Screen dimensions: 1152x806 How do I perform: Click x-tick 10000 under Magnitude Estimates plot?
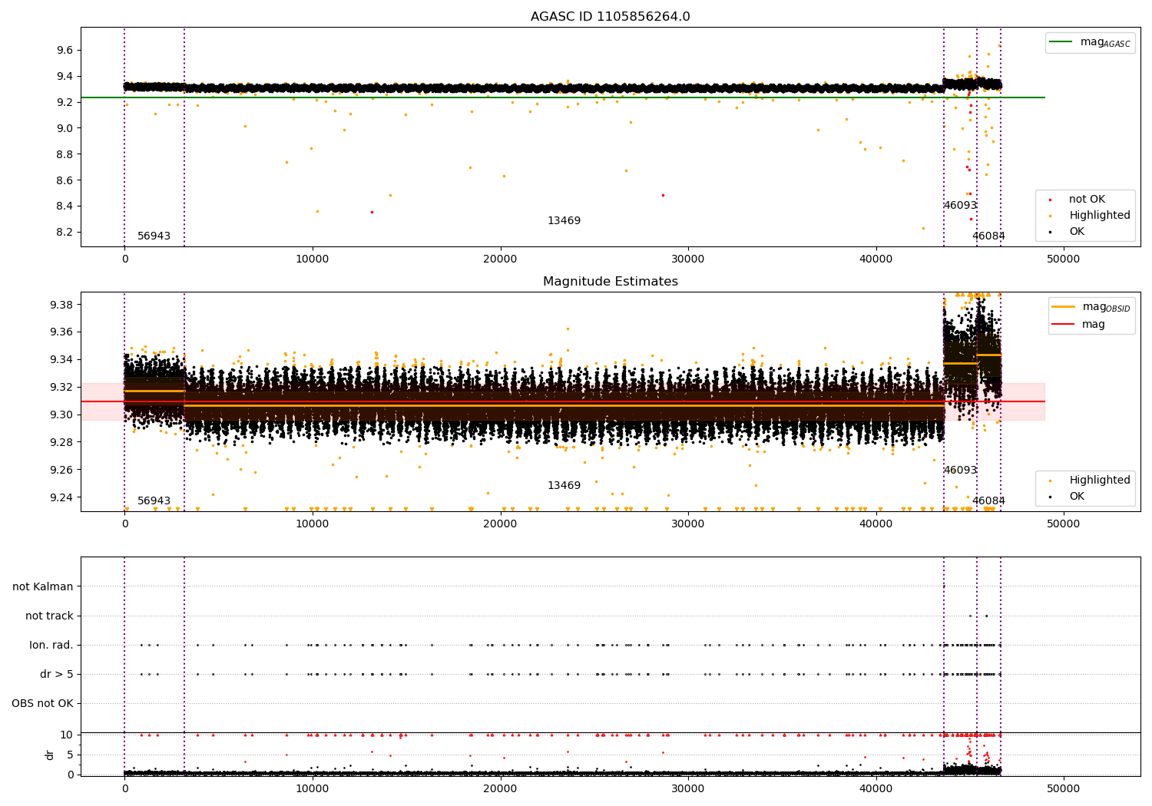pos(313,524)
